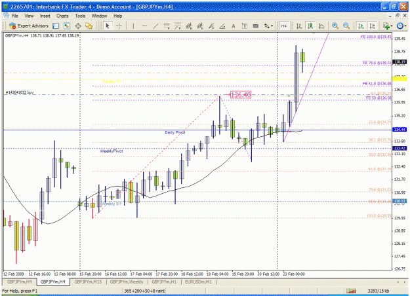
Task: Switch to Candlesticks chart display
Action: click(310, 26)
